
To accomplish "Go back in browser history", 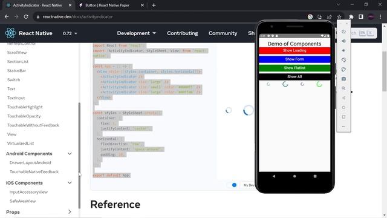I will pyautogui.click(x=7, y=16).
